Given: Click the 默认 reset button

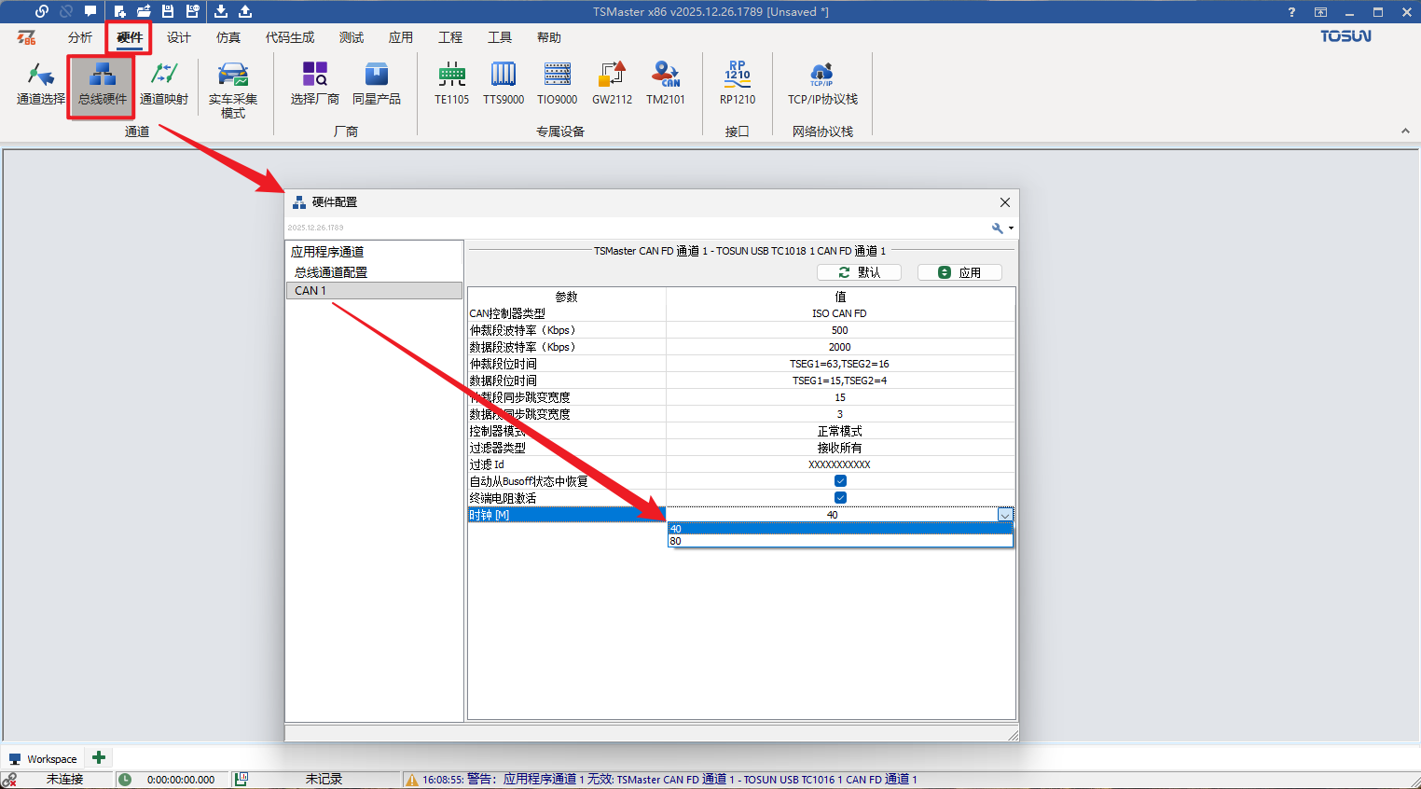Looking at the screenshot, I should tap(859, 271).
